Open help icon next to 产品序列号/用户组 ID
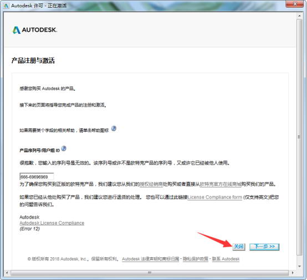The image size is (307, 280). tap(64, 149)
